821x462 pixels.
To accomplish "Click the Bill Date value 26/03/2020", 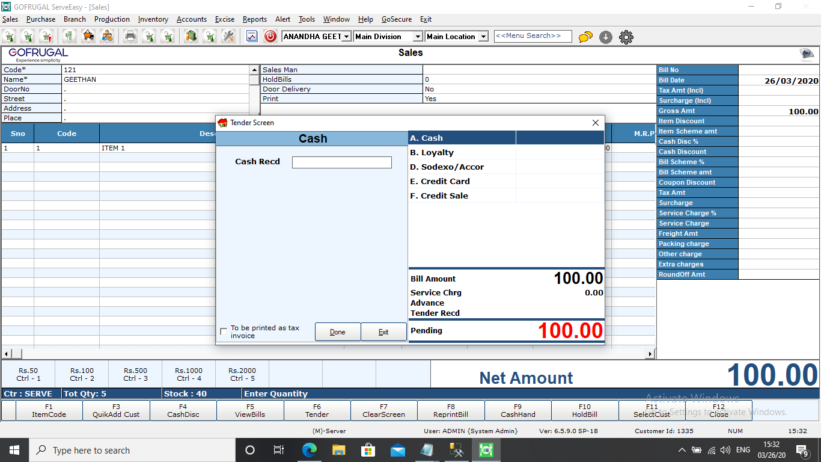I will (791, 81).
